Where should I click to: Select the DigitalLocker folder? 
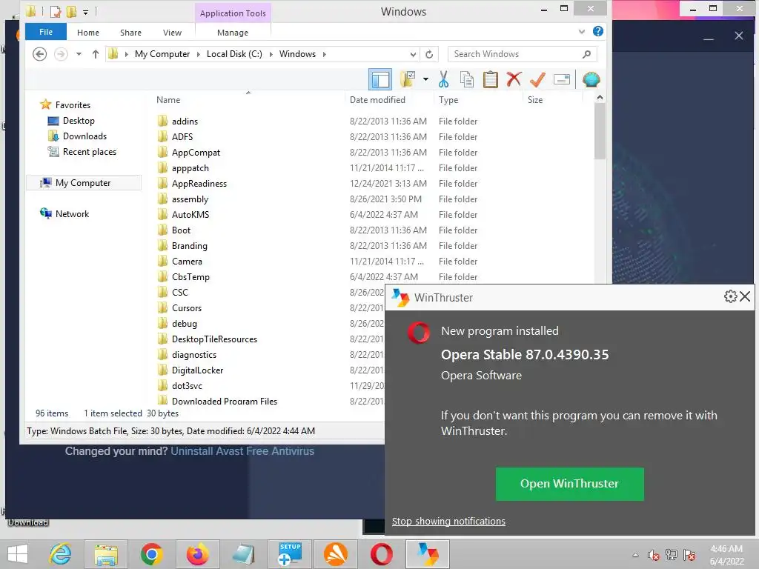click(x=197, y=370)
